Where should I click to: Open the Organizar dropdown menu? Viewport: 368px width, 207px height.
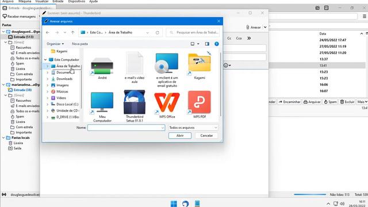[55, 44]
